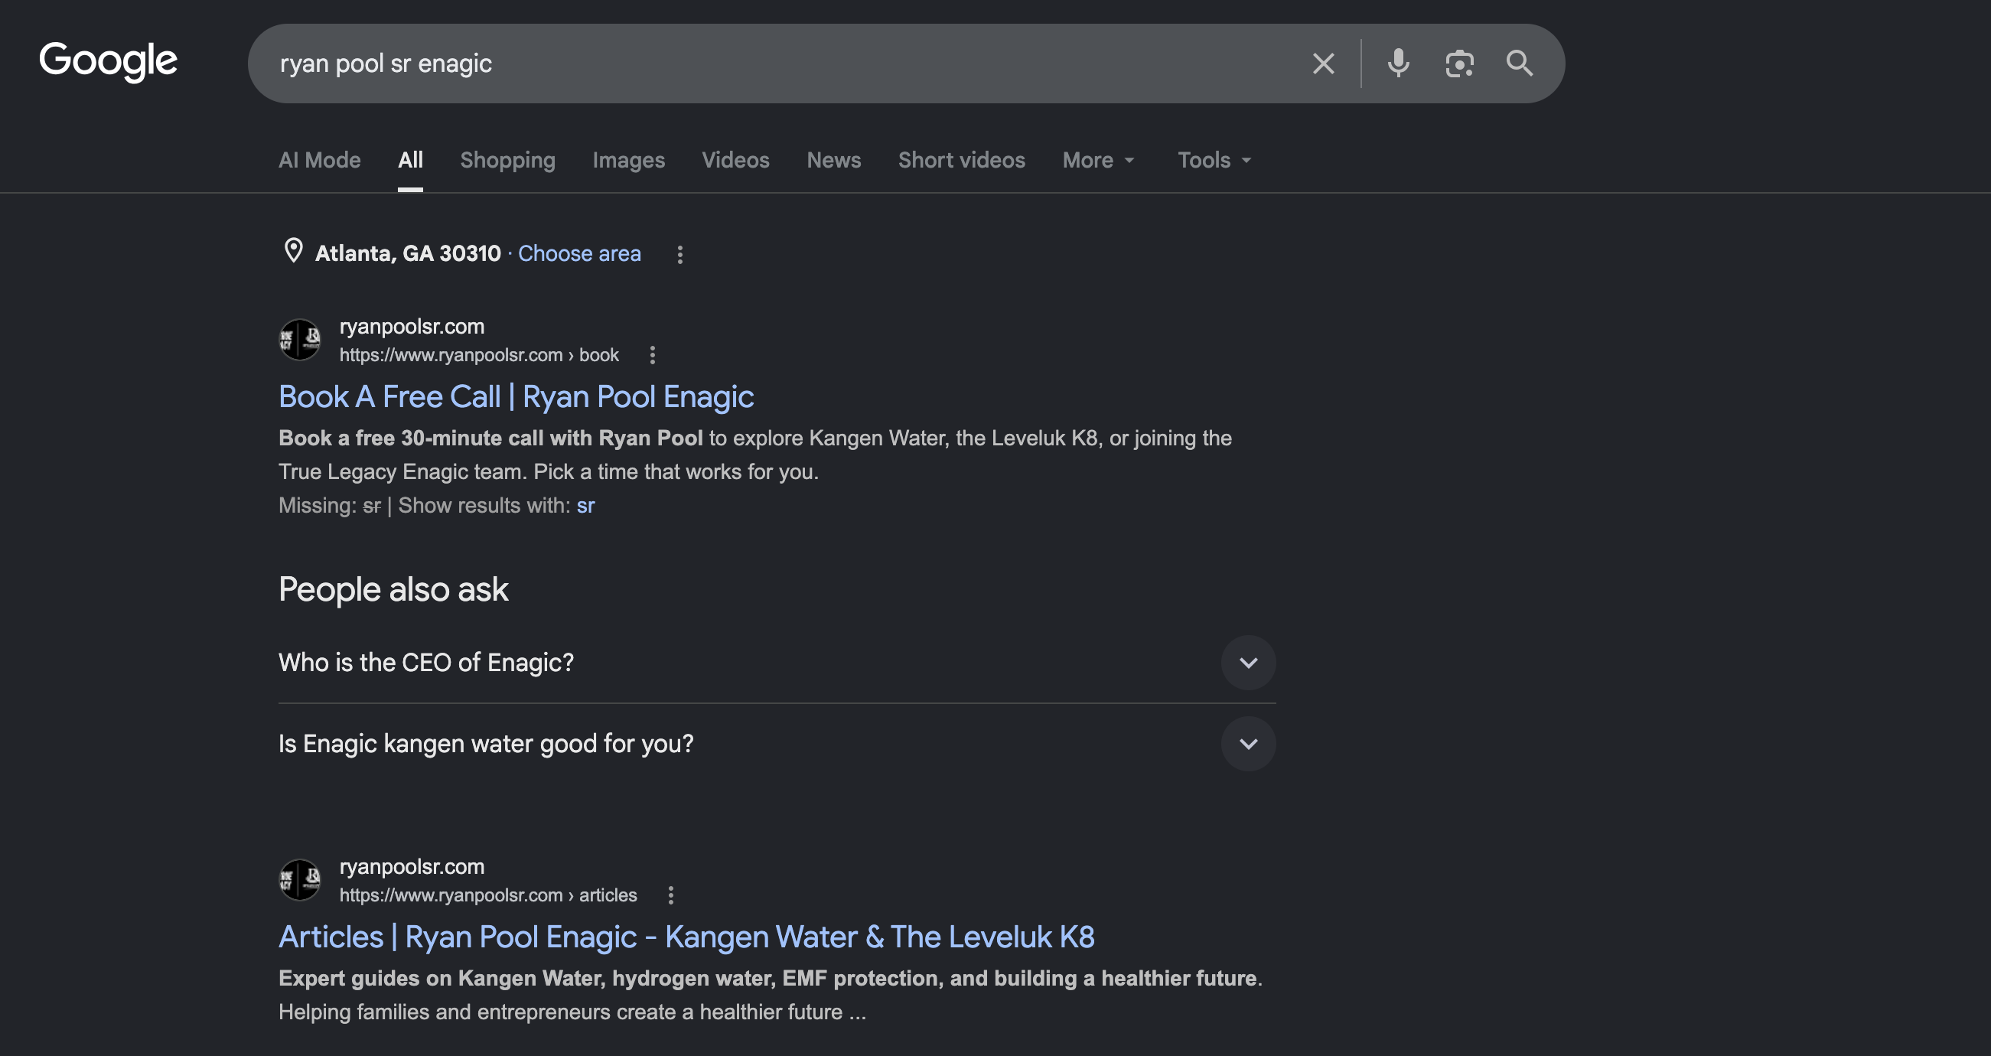Switch to the Images tab
Viewport: 1991px width, 1056px height.
(x=628, y=160)
